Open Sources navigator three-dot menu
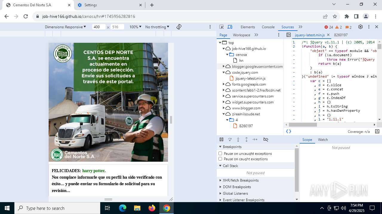Screen dimensions: 382x214 [x=279, y=35]
